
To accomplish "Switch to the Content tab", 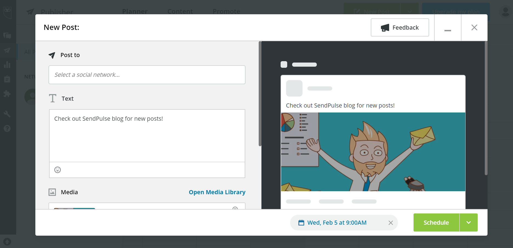I will [180, 12].
